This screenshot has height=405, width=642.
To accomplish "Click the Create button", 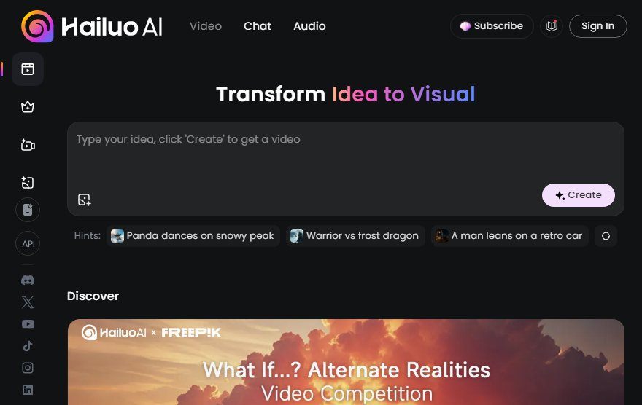I will point(578,195).
